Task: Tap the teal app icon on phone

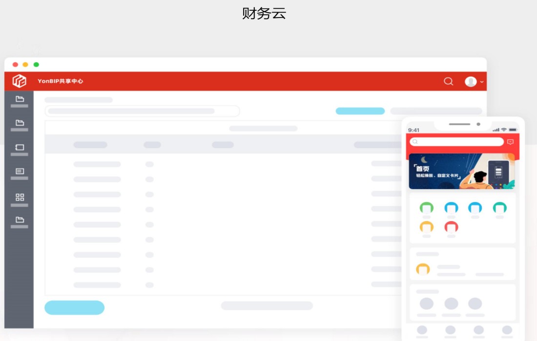Action: 499,208
